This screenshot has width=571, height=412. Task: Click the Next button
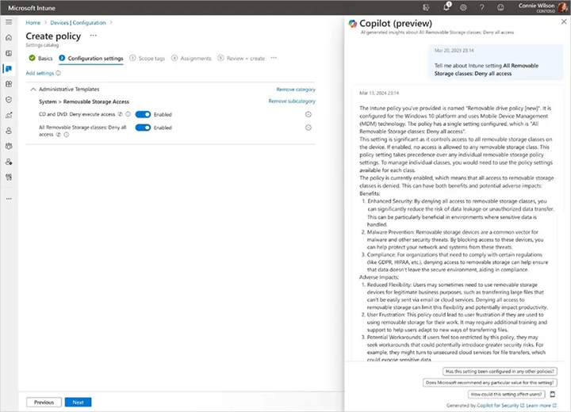coord(78,402)
